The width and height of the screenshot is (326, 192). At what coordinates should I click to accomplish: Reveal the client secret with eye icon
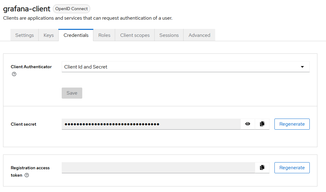(248, 124)
